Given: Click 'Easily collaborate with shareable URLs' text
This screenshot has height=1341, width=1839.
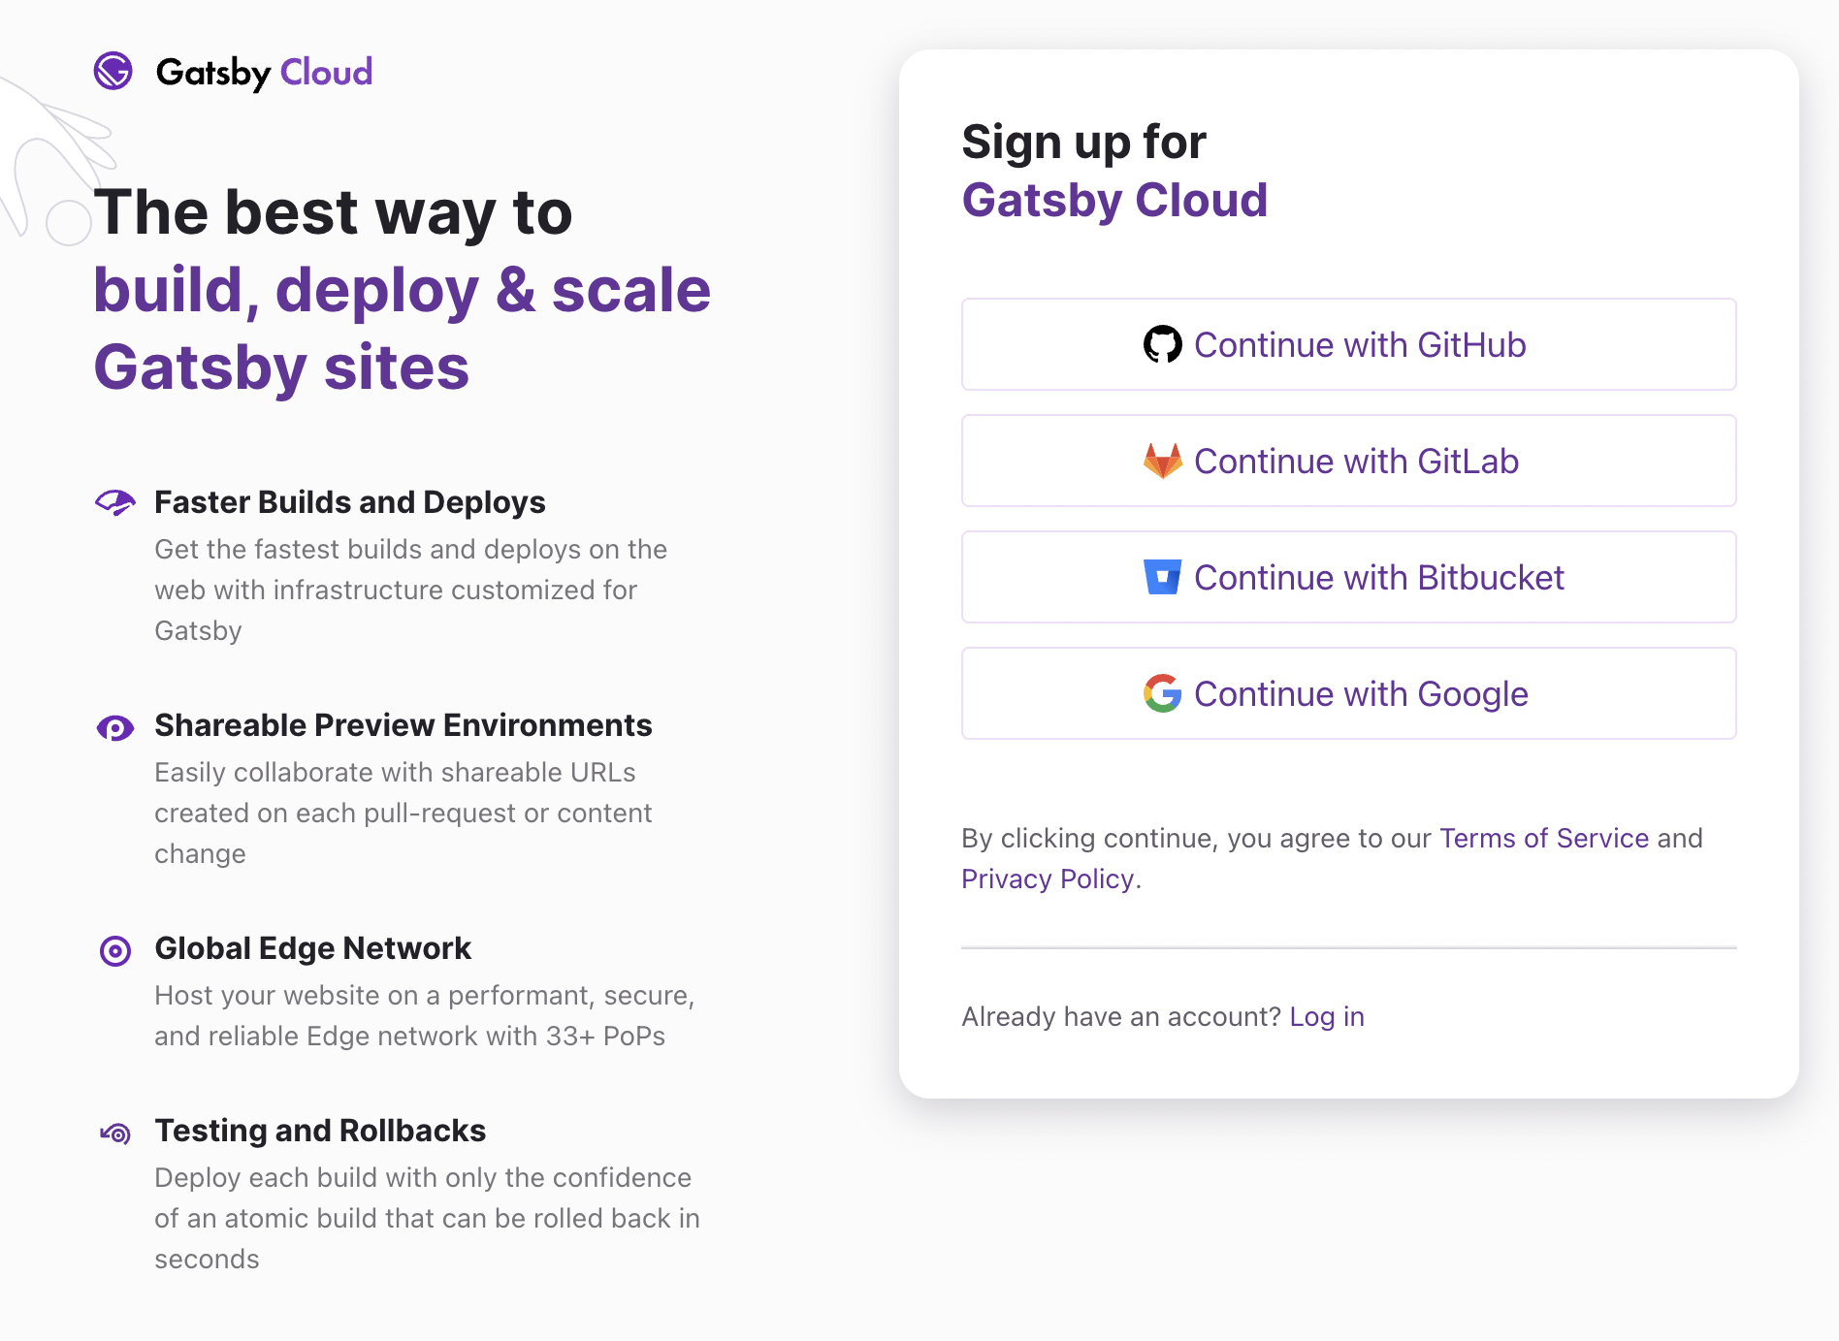Looking at the screenshot, I should tap(403, 813).
